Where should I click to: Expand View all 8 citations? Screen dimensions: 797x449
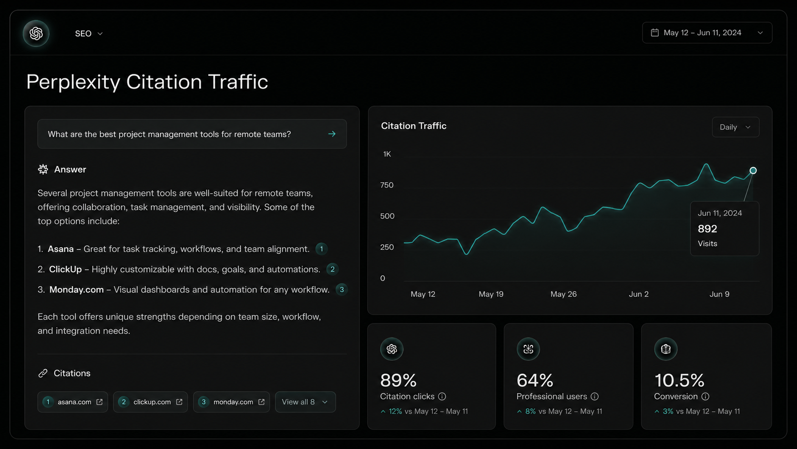tap(305, 402)
